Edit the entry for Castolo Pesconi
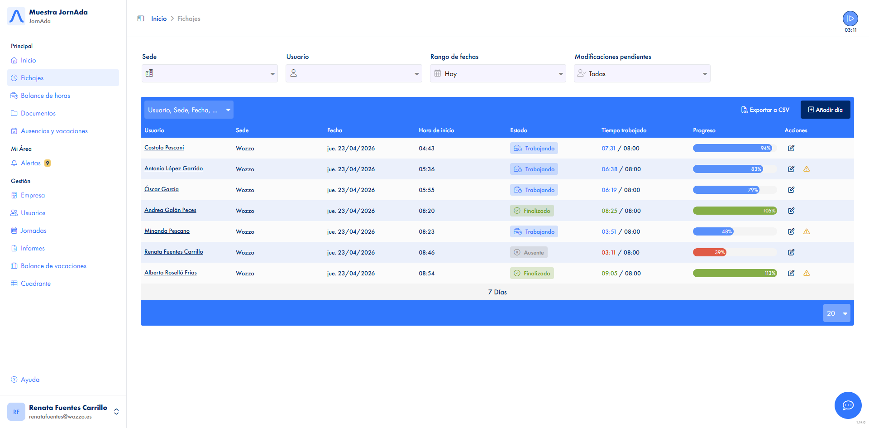Image resolution: width=869 pixels, height=428 pixels. click(x=791, y=148)
